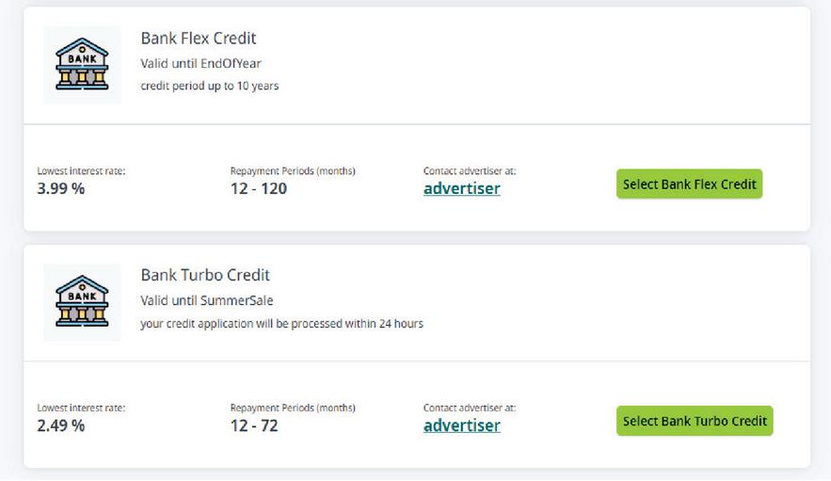Click the Valid until EndOfYear text

tap(200, 63)
